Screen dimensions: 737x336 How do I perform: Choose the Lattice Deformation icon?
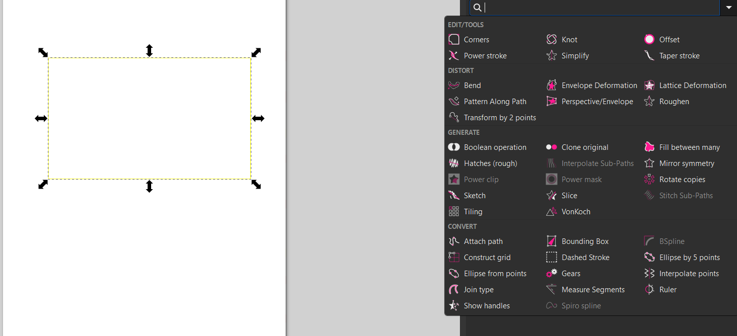649,86
